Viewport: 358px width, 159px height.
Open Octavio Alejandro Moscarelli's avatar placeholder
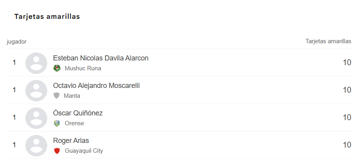click(36, 90)
